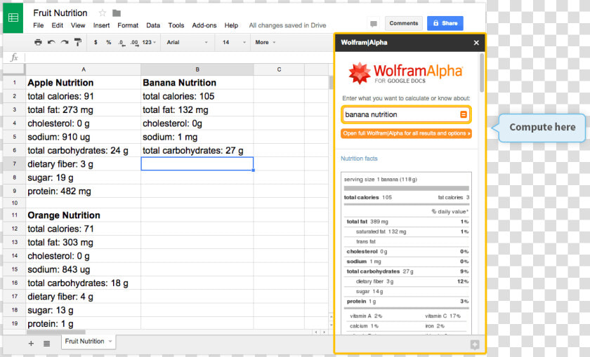The image size is (590, 357).
Task: Open the comment bubble icon
Action: pyautogui.click(x=374, y=24)
